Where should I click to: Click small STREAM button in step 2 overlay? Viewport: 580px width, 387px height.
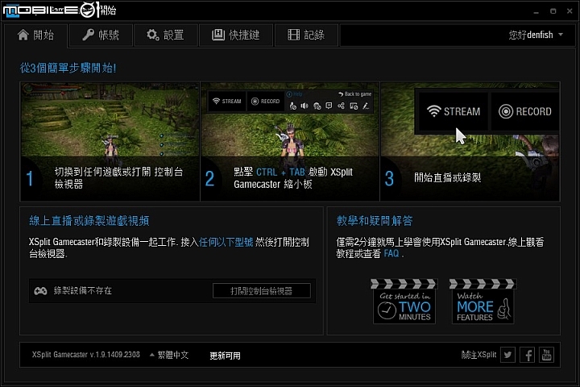coord(226,101)
